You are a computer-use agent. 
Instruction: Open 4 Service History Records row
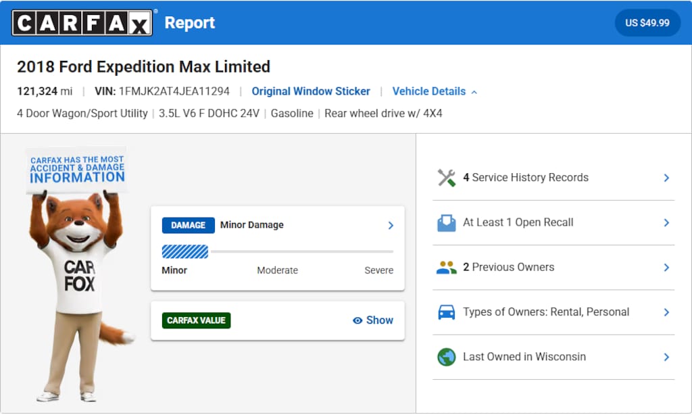[553, 178]
